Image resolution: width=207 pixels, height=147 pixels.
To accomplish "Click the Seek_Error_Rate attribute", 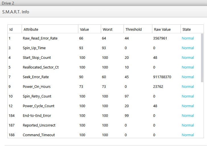I will [x=36, y=77].
